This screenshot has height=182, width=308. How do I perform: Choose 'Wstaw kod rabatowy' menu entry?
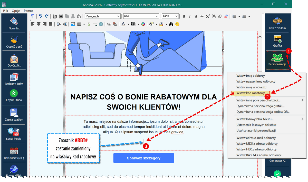pyautogui.click(x=251, y=93)
